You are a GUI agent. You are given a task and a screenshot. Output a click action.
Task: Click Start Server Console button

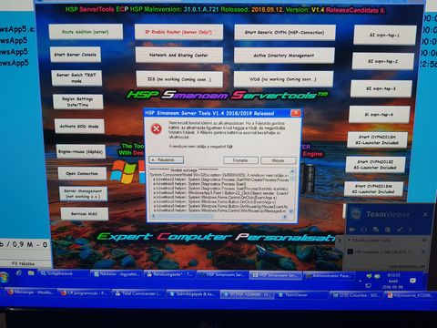76,55
